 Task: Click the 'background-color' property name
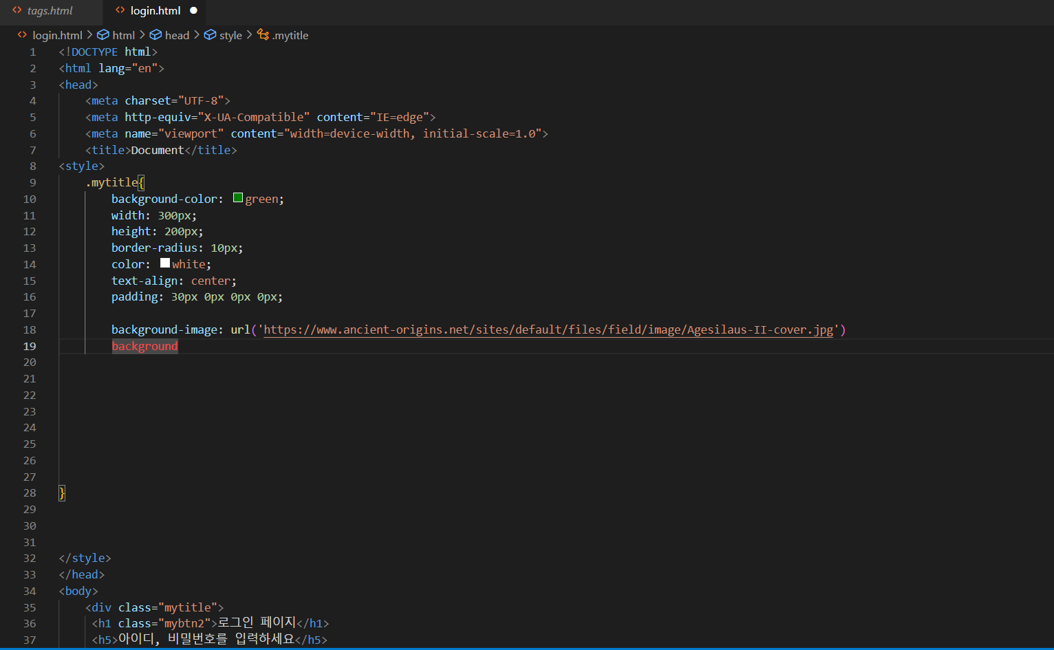coord(164,199)
